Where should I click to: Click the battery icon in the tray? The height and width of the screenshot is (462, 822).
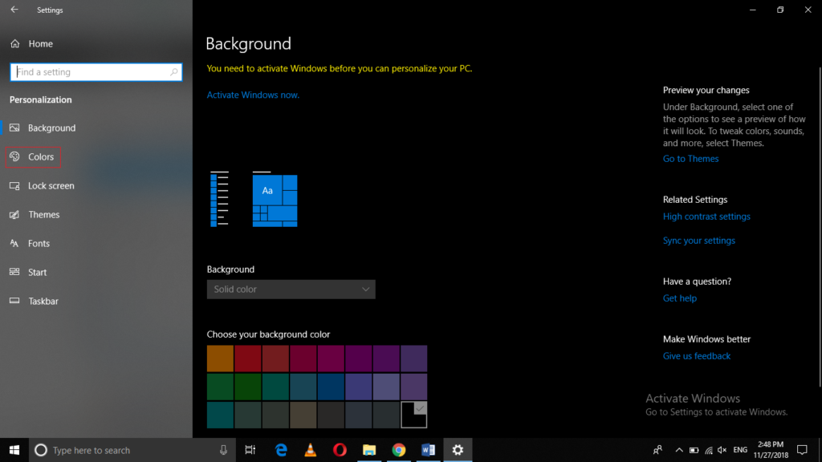point(694,450)
